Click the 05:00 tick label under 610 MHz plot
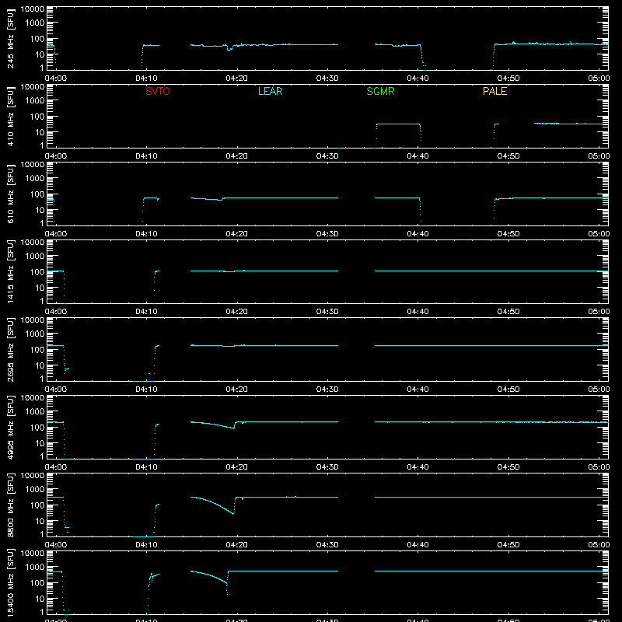622x622 pixels. (599, 234)
